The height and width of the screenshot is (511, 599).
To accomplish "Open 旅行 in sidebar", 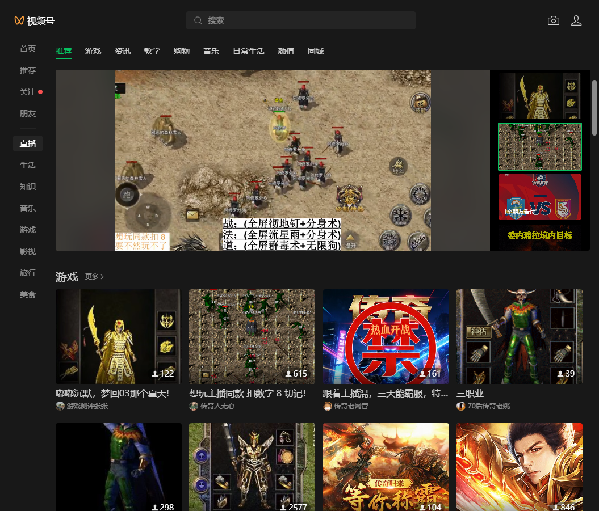I will pyautogui.click(x=27, y=273).
